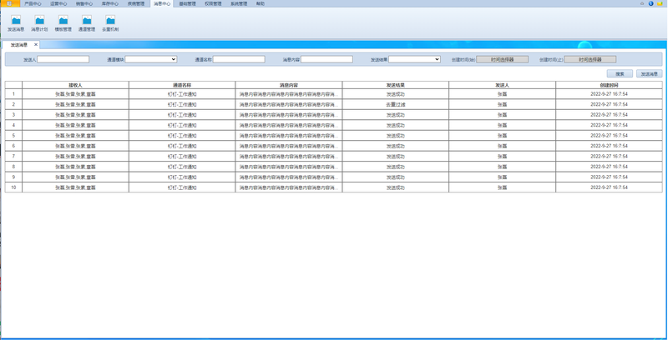The height and width of the screenshot is (340, 668).
Task: Click the 消息内容 column header
Action: [x=289, y=85]
